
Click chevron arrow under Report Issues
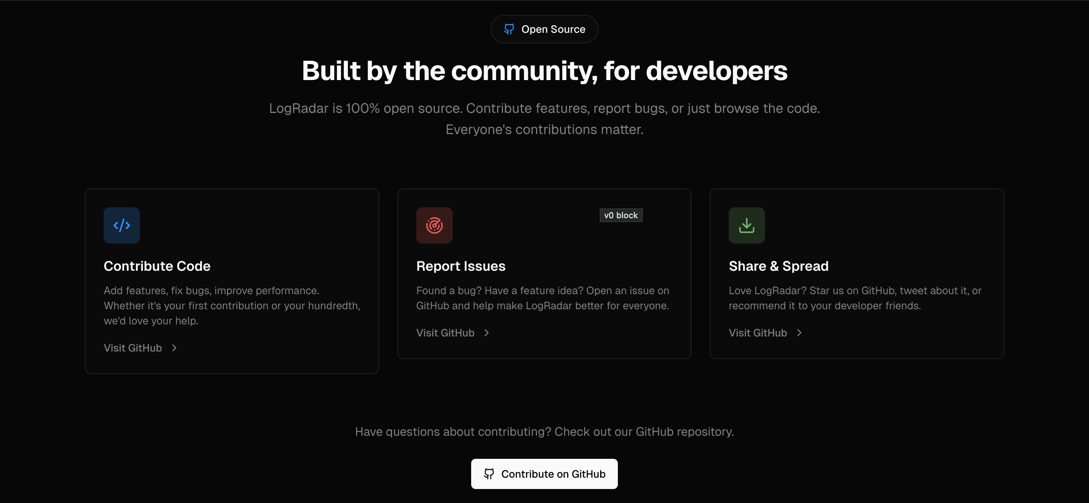pos(487,333)
